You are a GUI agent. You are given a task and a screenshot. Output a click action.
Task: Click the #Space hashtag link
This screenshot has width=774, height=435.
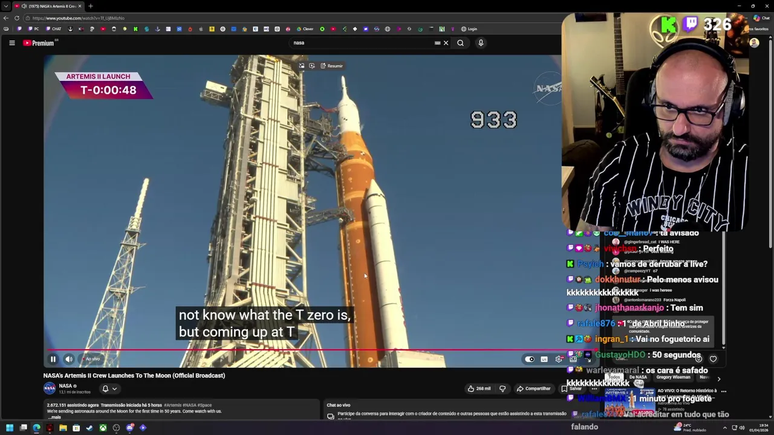[x=204, y=405]
